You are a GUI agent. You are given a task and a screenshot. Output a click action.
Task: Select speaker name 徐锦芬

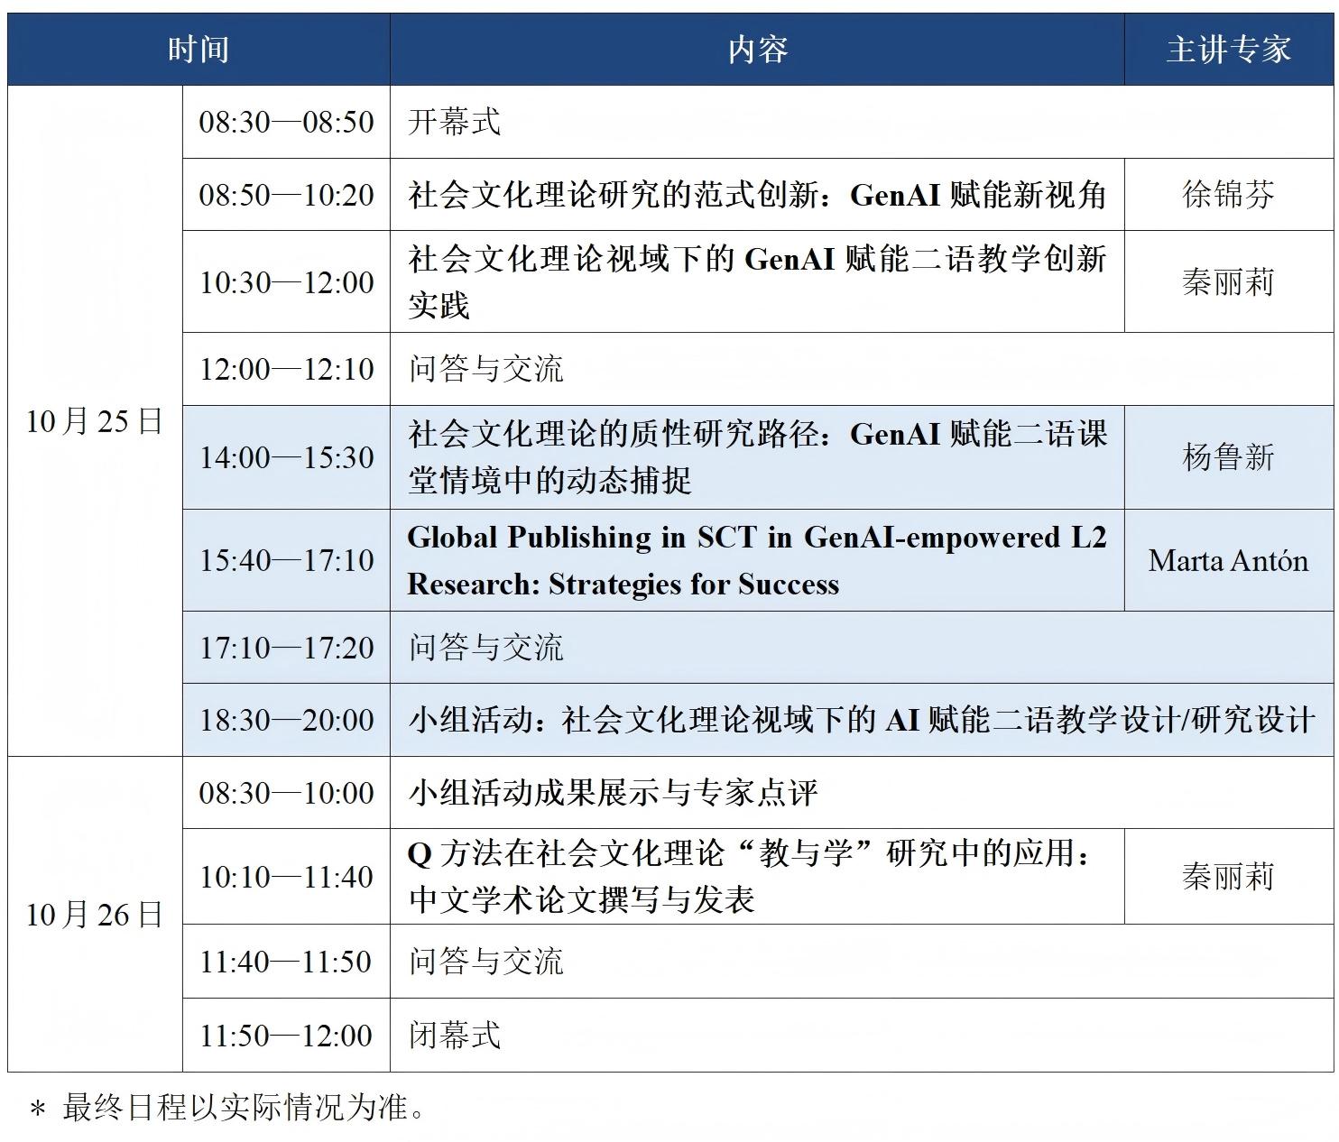pos(1228,195)
